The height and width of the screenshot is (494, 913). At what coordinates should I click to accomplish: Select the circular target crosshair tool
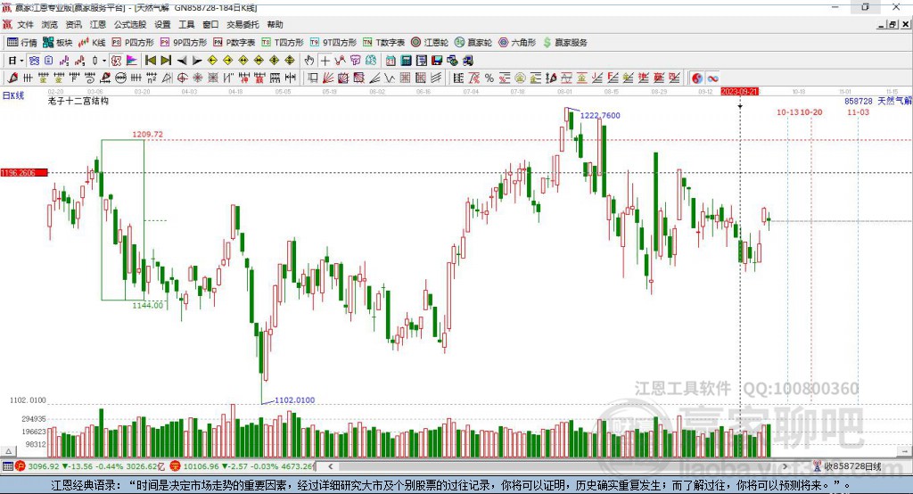click(x=182, y=78)
